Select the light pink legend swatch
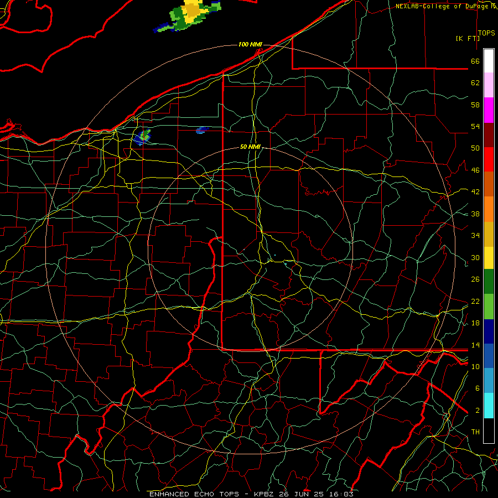The image size is (498, 498). (x=489, y=85)
